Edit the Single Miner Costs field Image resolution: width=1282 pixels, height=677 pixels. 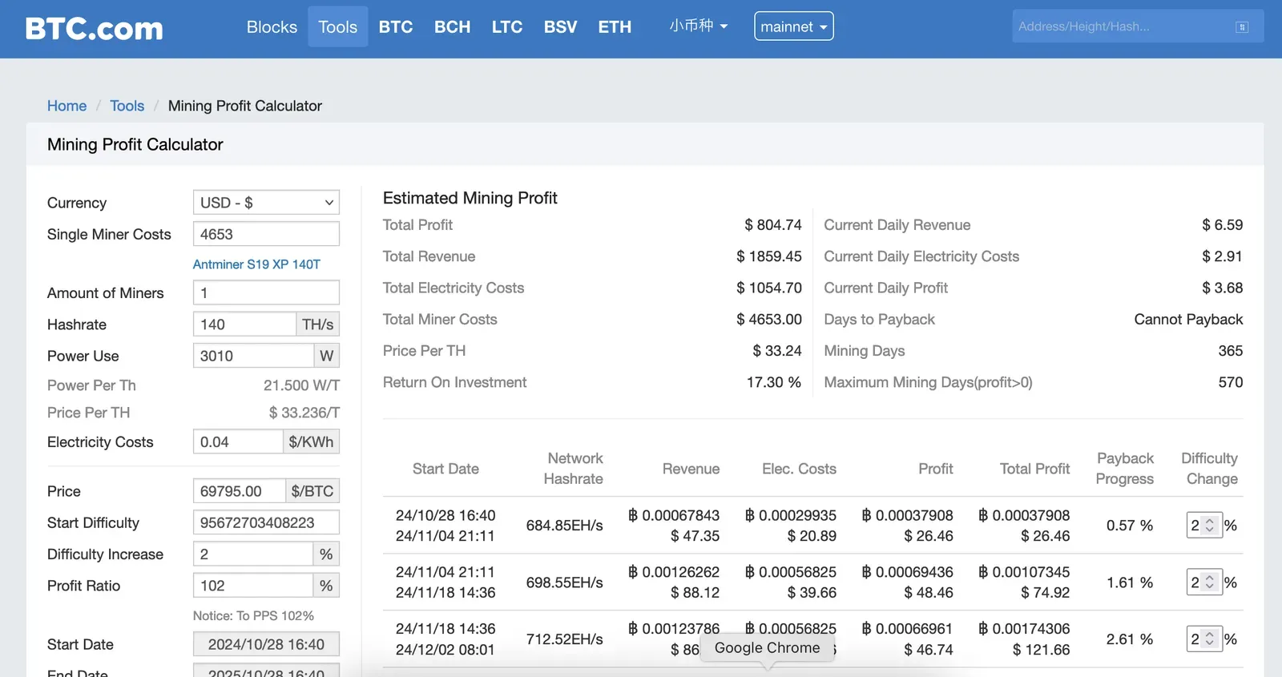coord(266,234)
